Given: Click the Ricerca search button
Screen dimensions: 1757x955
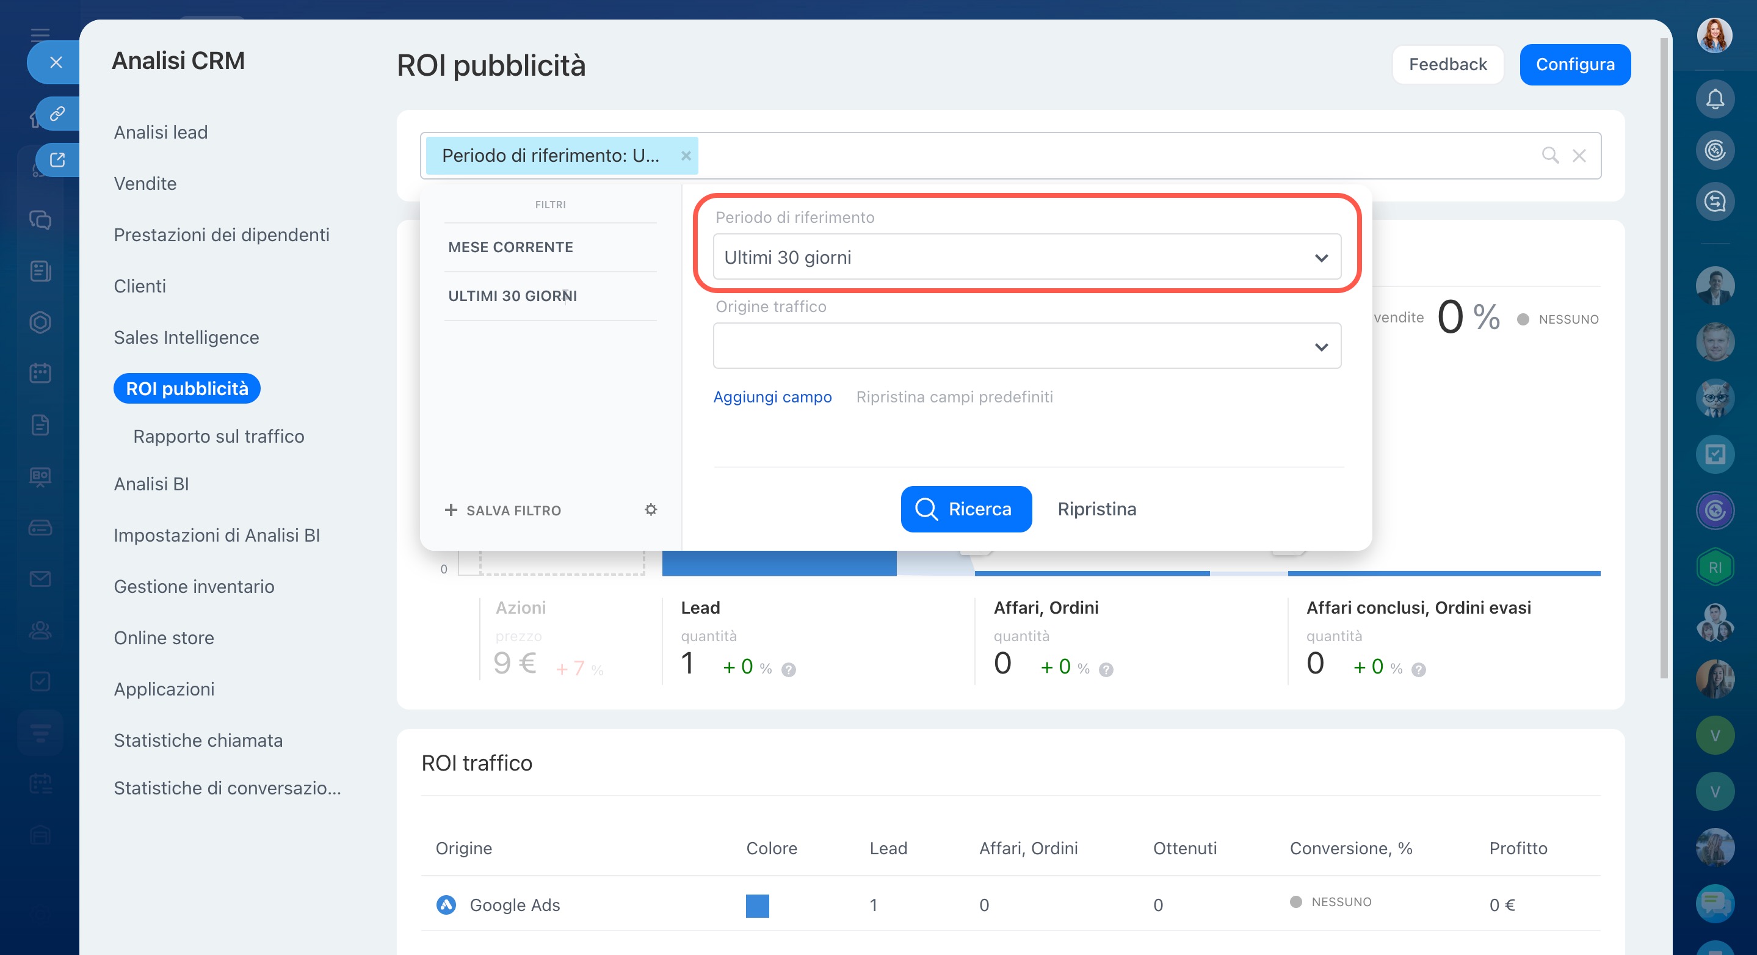Looking at the screenshot, I should (x=965, y=509).
